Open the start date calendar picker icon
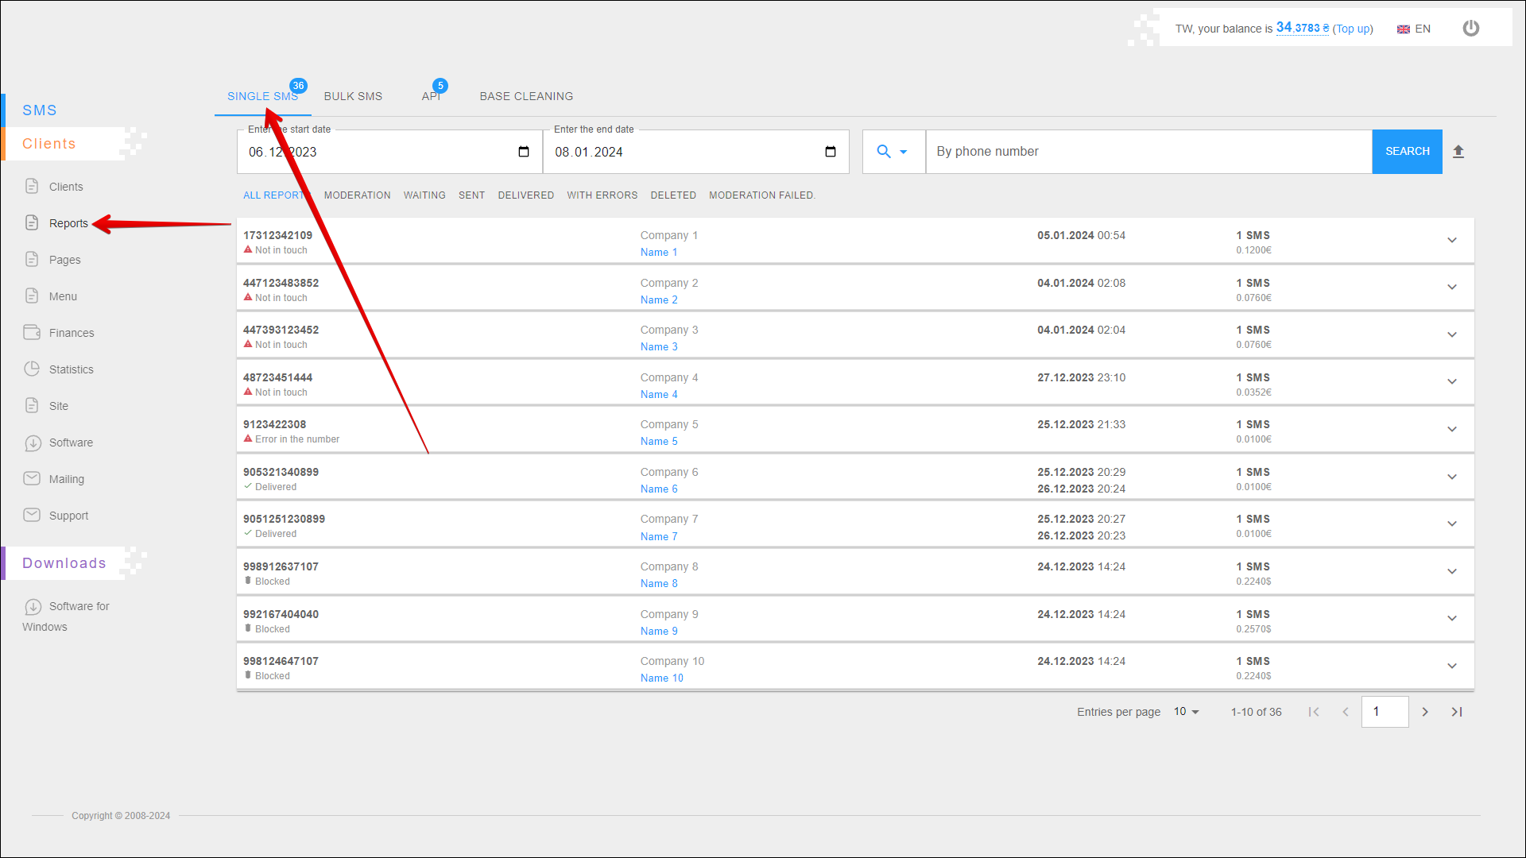The width and height of the screenshot is (1526, 858). [524, 152]
